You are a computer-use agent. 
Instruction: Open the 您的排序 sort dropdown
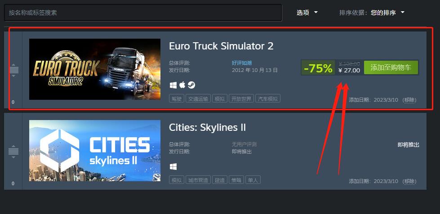[x=387, y=13]
